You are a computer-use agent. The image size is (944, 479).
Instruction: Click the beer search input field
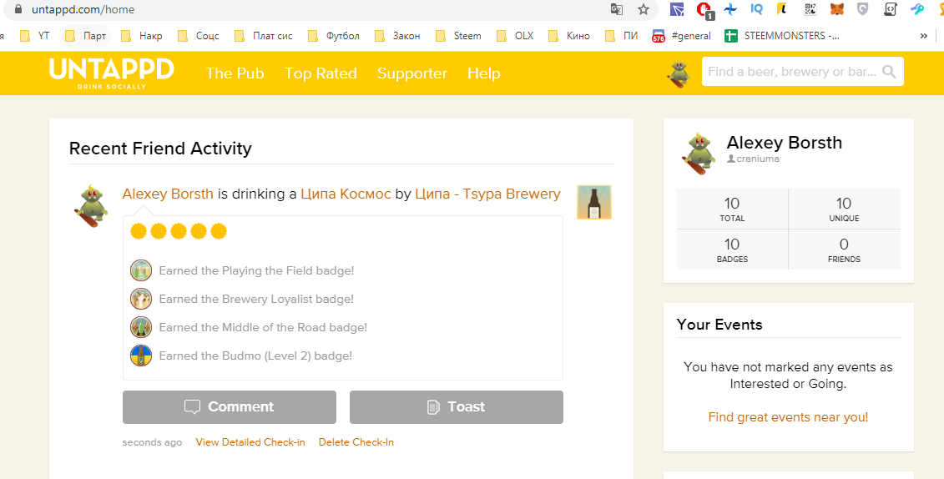click(x=791, y=72)
